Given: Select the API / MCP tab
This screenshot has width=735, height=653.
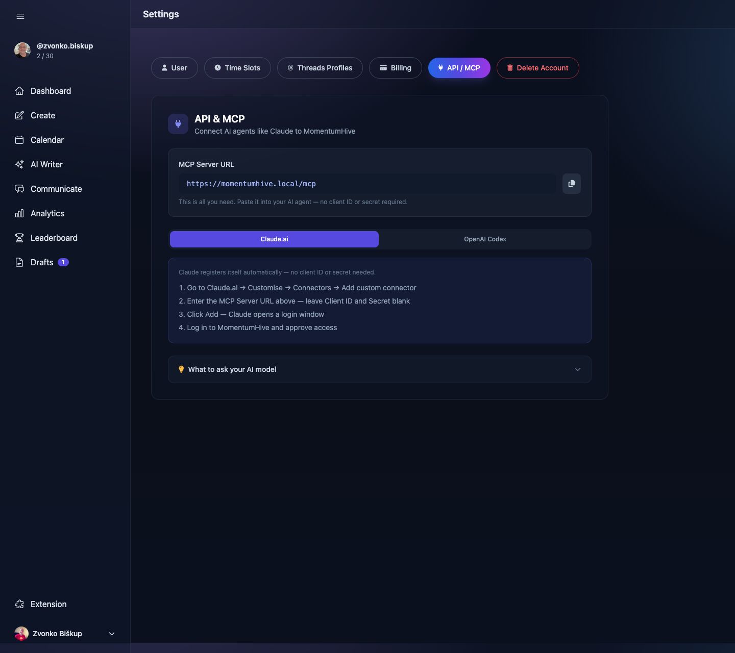Looking at the screenshot, I should click(459, 68).
